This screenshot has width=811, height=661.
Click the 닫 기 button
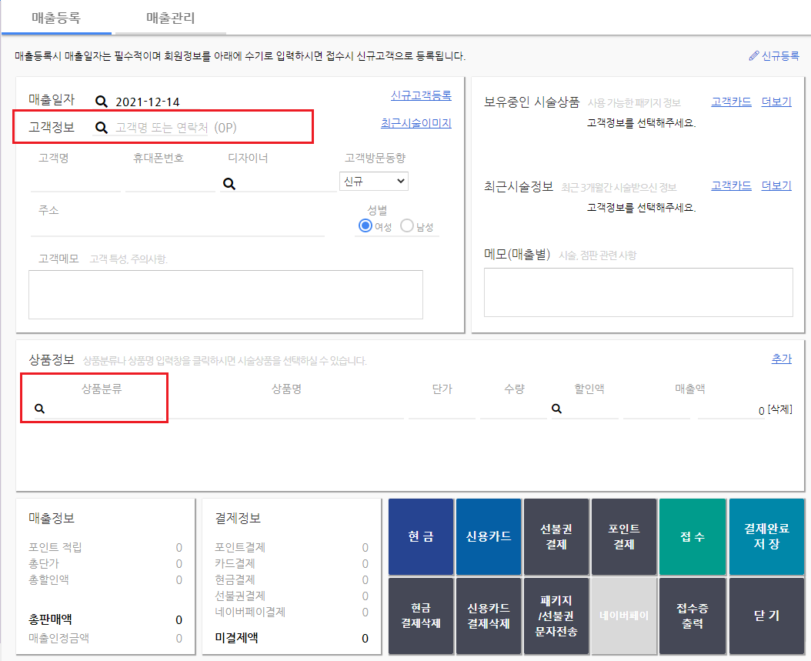pos(766,616)
